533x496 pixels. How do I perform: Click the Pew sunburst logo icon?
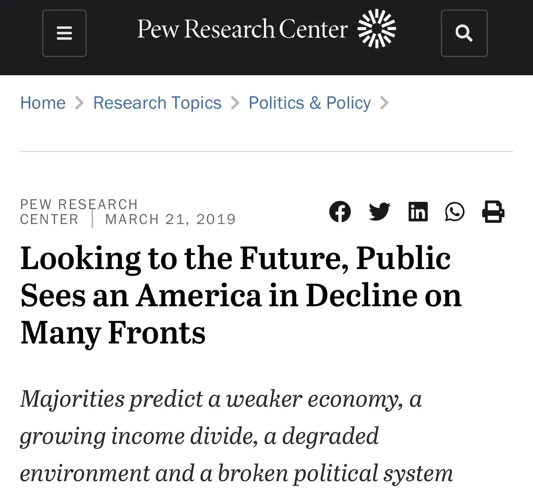376,29
